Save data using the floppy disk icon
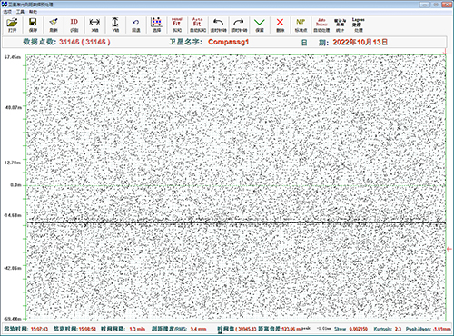 coord(33,25)
